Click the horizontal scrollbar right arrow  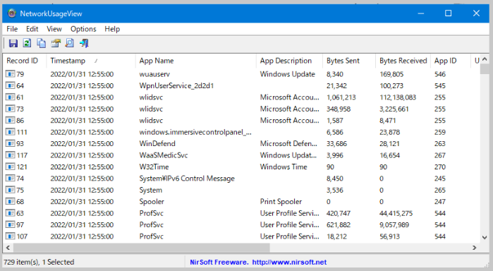coord(474,248)
